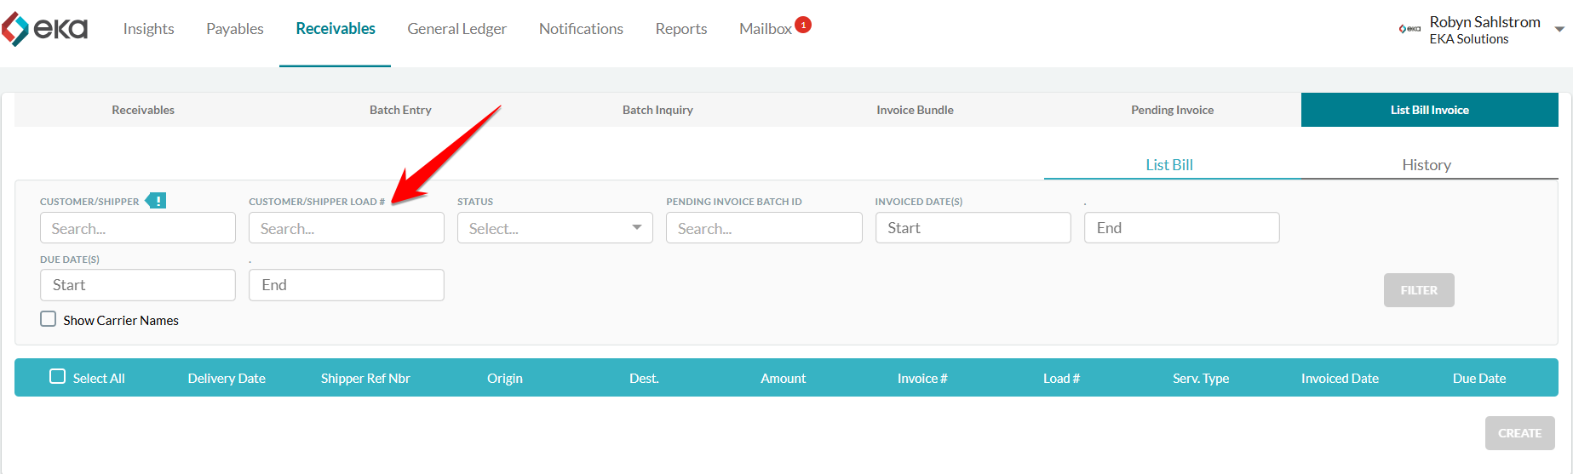This screenshot has height=474, width=1573.
Task: Click the EKA Solutions company label
Action: [1469, 39]
